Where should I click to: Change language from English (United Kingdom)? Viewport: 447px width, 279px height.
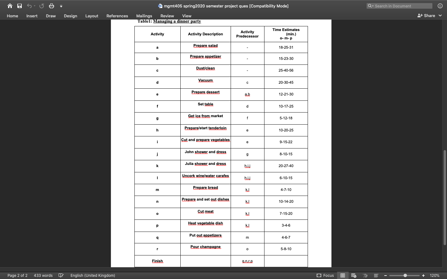click(x=93, y=275)
